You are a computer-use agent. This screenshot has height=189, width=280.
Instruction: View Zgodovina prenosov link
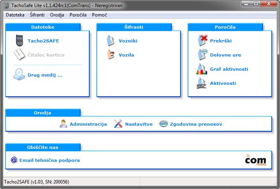point(196,124)
